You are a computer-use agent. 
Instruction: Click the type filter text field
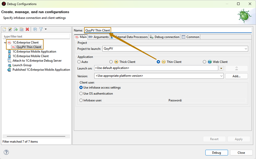pyautogui.click(x=37, y=36)
